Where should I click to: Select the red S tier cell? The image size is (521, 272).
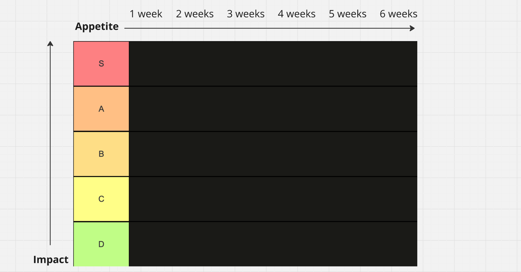[x=101, y=64]
